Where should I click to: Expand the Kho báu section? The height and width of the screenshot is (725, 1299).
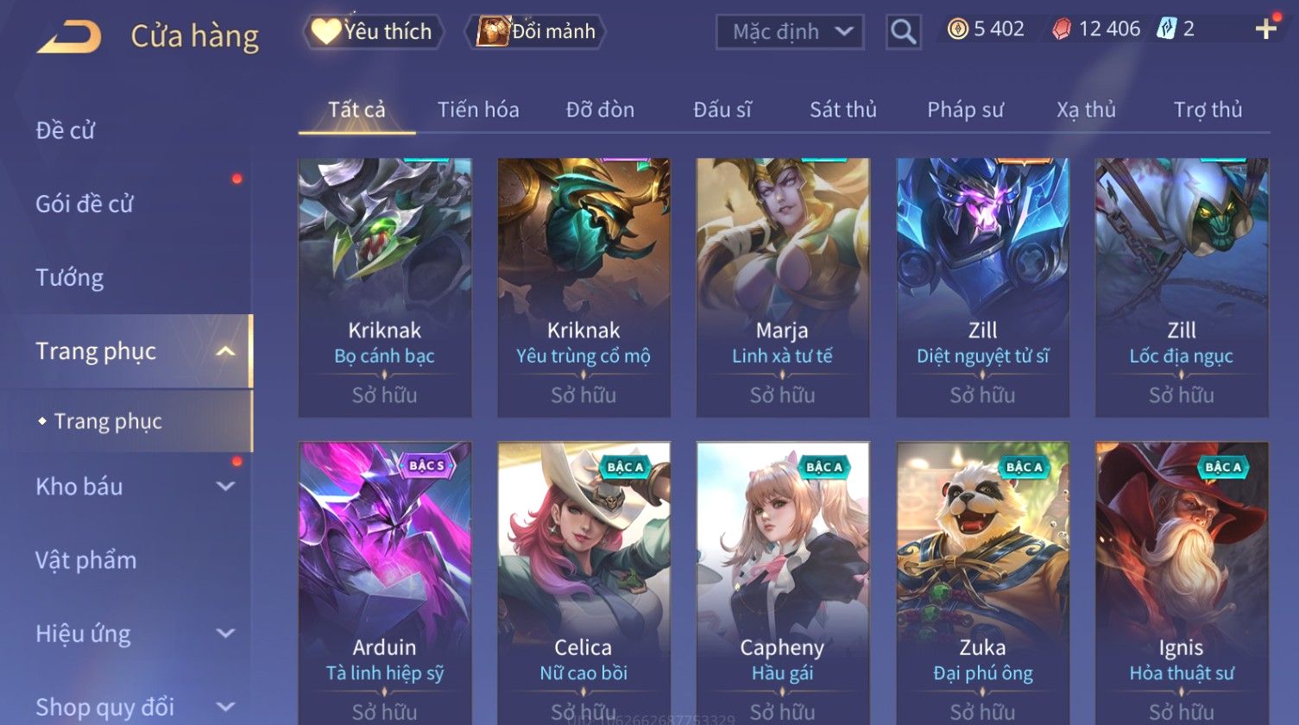tap(225, 486)
